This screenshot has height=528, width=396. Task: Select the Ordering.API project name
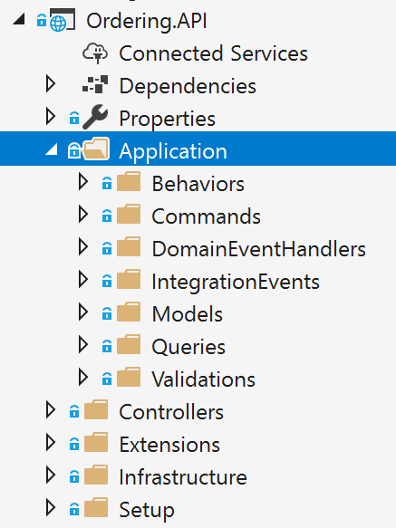point(146,21)
